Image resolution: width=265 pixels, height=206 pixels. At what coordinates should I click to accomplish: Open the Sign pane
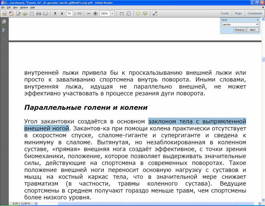(x=238, y=13)
